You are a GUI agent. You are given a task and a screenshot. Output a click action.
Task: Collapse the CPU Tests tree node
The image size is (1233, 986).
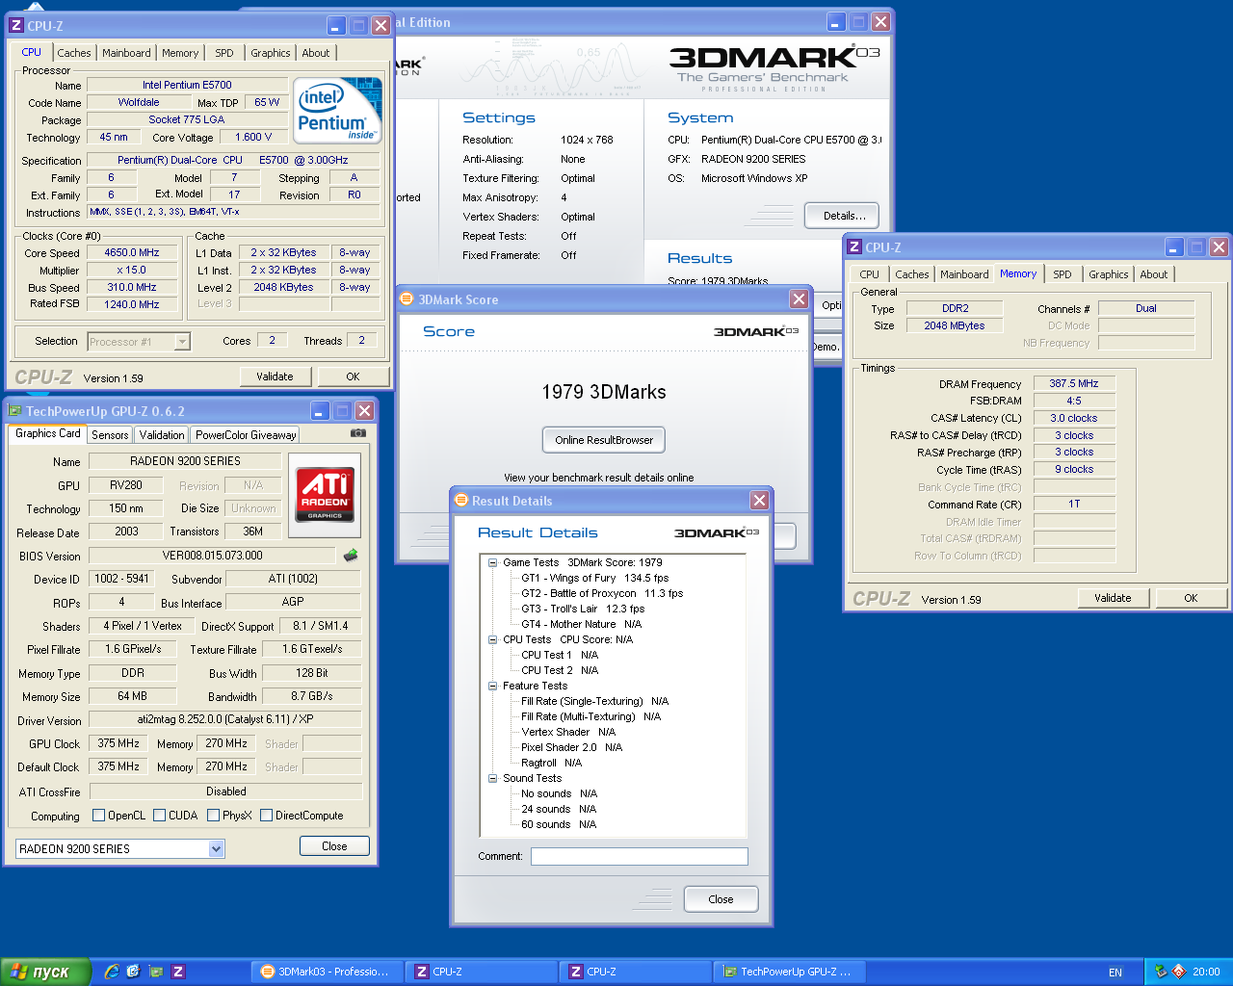click(x=492, y=639)
